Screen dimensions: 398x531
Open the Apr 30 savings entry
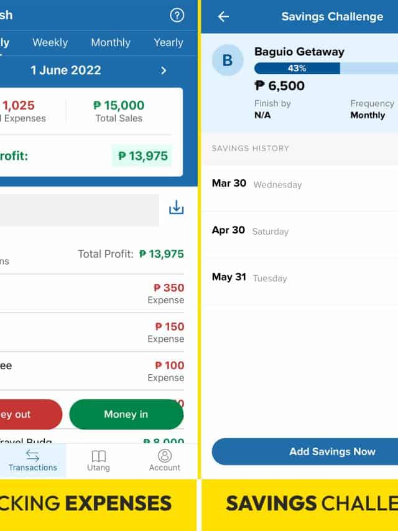coord(300,231)
